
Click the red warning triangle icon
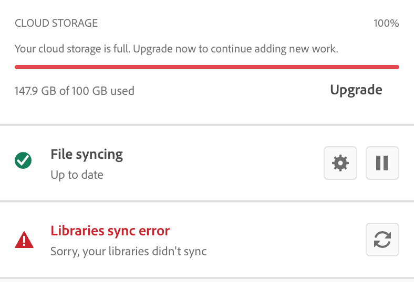[x=24, y=240]
